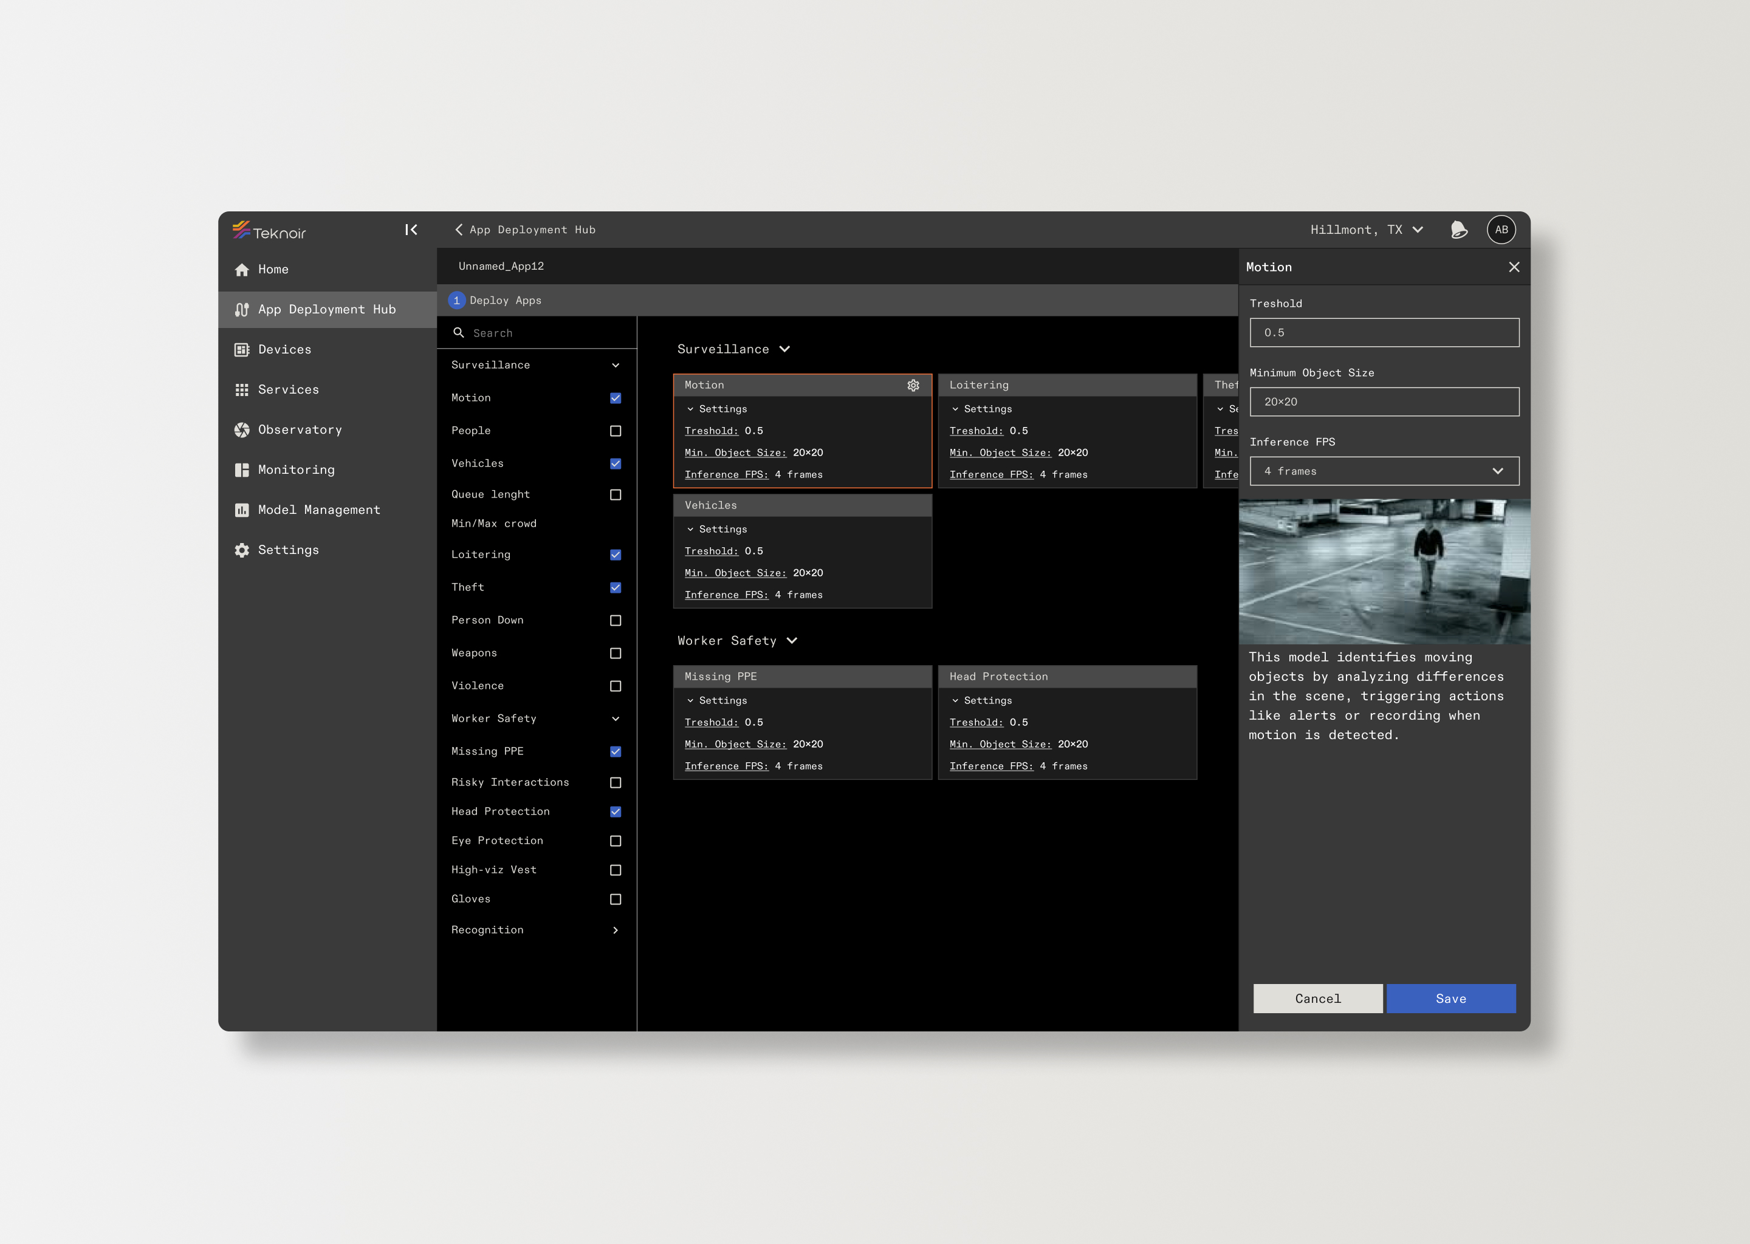The height and width of the screenshot is (1244, 1750).
Task: Check the Violence checkbox
Action: pos(616,686)
